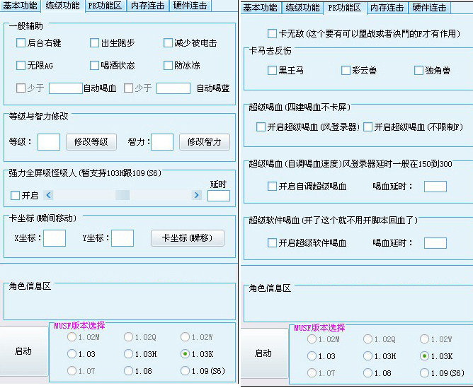The width and height of the screenshot is (473, 388).
Task: Click the 自动喝蓝 threshold input field
Action: pos(173,88)
